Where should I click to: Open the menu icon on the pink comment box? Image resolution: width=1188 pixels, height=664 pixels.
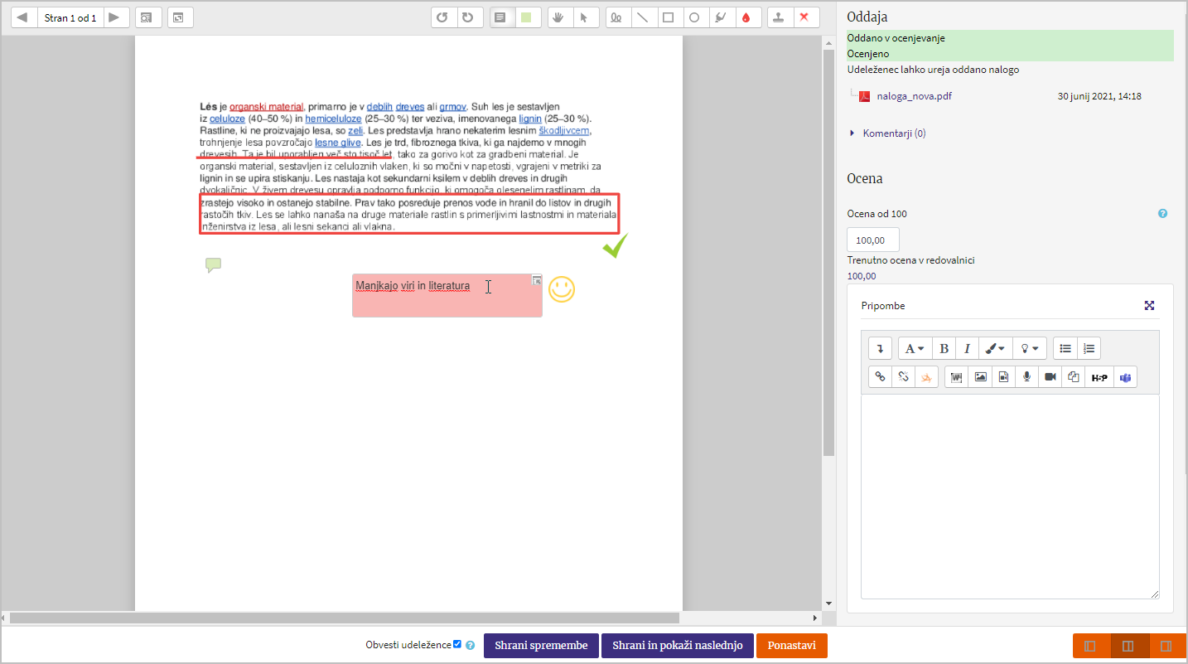(537, 280)
